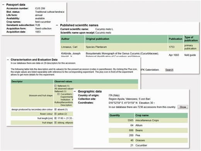Click the Author column header
Screen dimensions: 201x151
73,39
